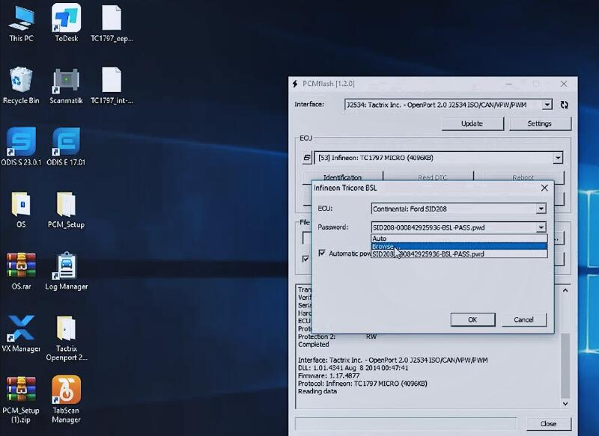This screenshot has width=599, height=436.
Task: Click the ECU list icon beside TC1797
Action: pos(307,158)
